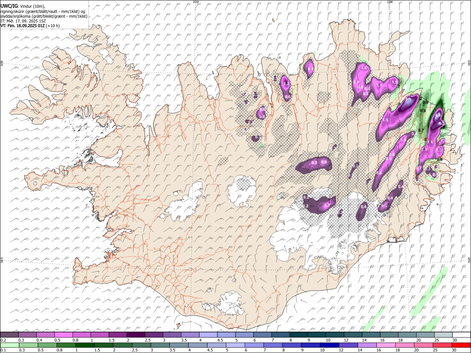
Task: Click the '20W' longitude label at the top edge
Action: pyautogui.click(x=196, y=2)
